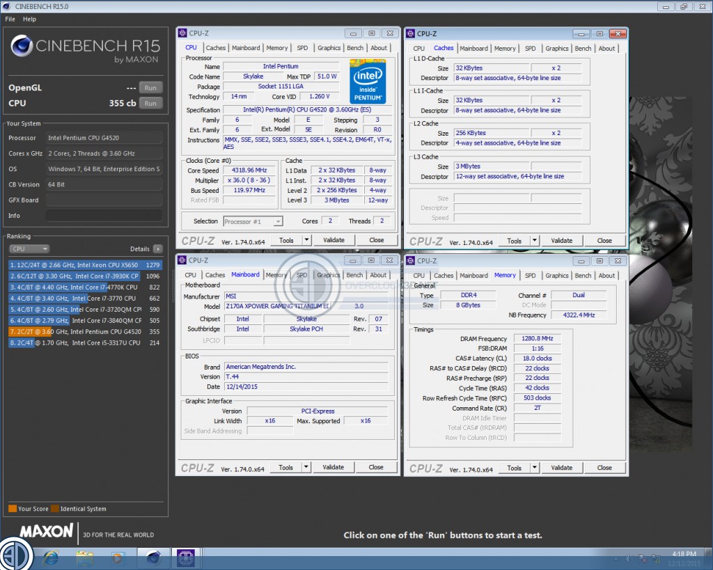Open the Tools dropdown arrow in the Mainboard tab window

[306, 467]
